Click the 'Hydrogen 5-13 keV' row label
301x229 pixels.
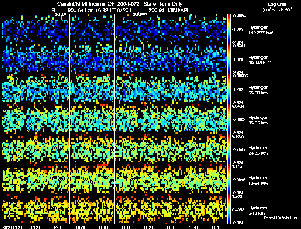coord(258,211)
